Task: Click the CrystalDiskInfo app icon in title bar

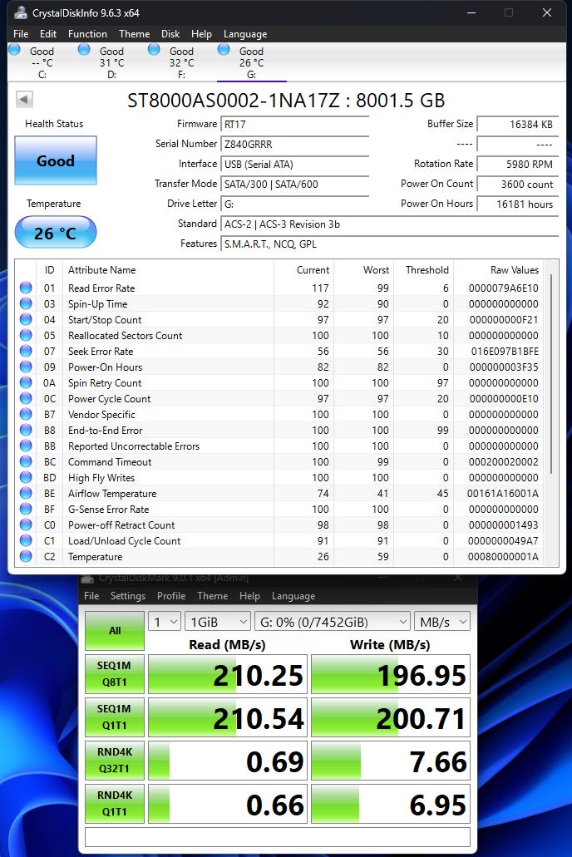Action: (20, 12)
